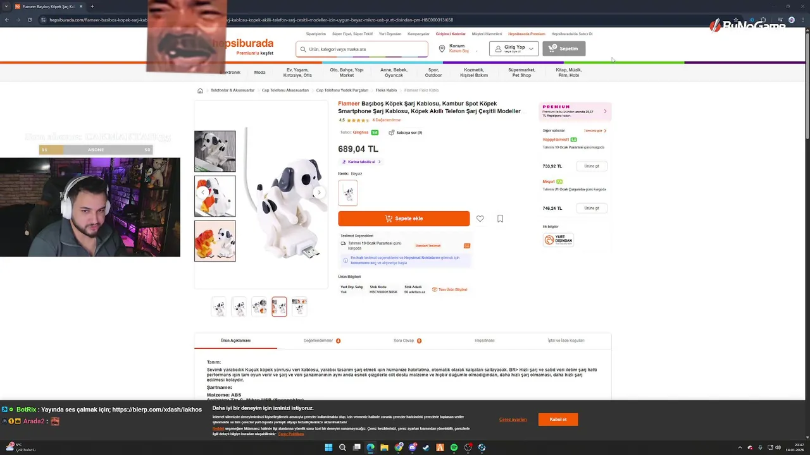Viewport: 810px width, 455px height.
Task: Click the bookmark save-to-list icon
Action: [x=500, y=219]
